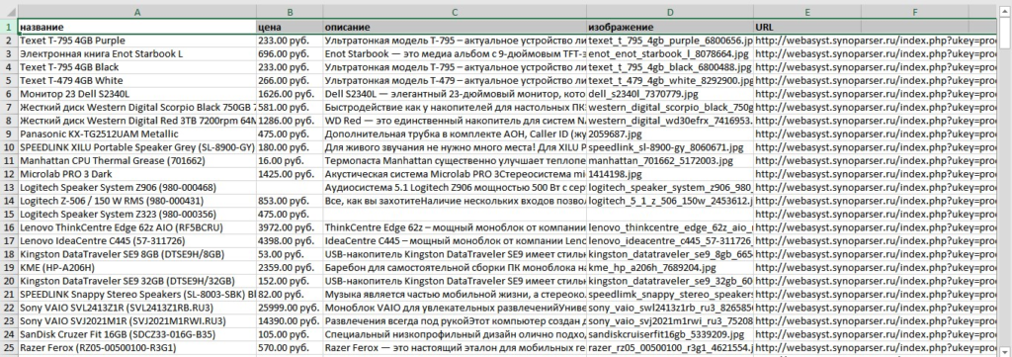The height and width of the screenshot is (357, 1012).
Task: Click the 'изображение' header cell
Action: click(670, 27)
